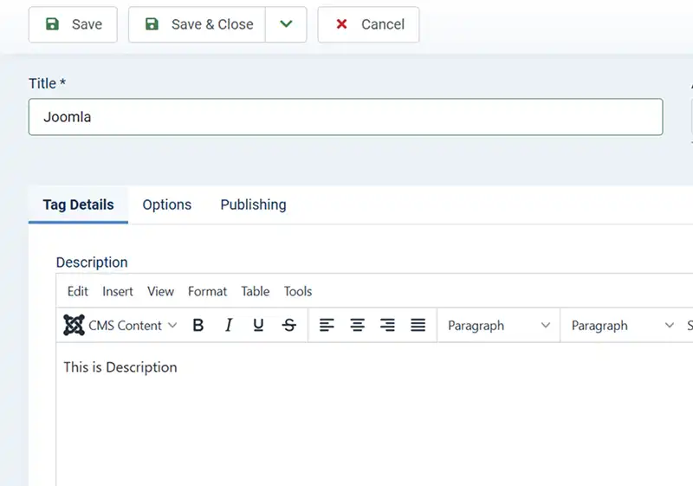693x486 pixels.
Task: Apply strikethrough formatting
Action: point(289,325)
